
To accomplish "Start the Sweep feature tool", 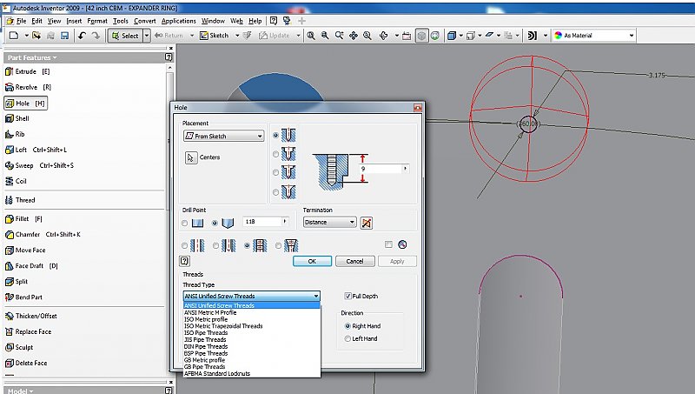I will pos(39,165).
